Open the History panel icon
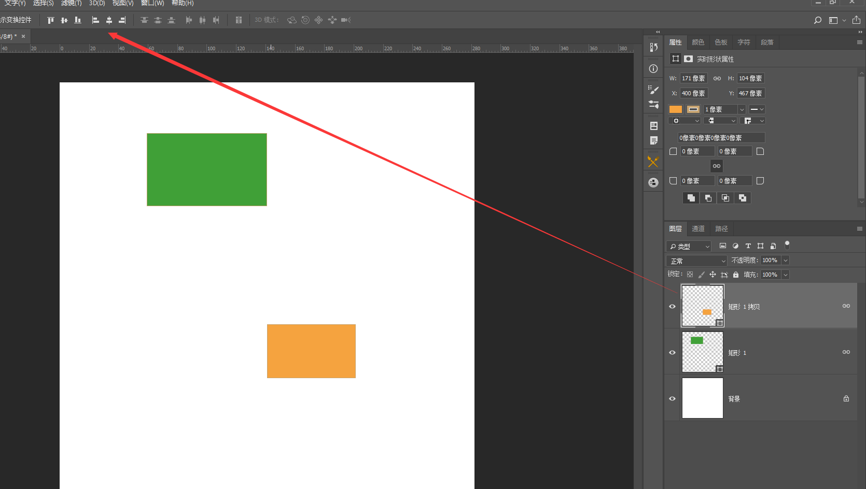This screenshot has width=866, height=489. (653, 47)
